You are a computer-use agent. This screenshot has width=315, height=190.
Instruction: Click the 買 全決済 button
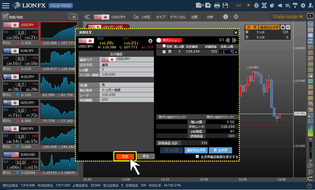tap(220, 150)
